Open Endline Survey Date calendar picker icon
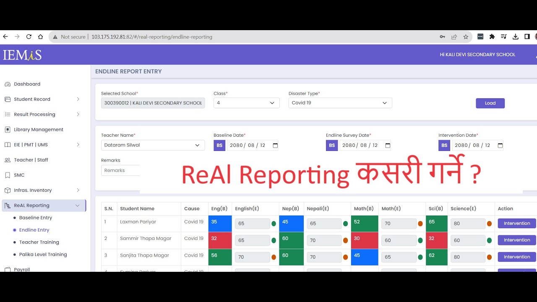This screenshot has width=537, height=302. tap(388, 145)
